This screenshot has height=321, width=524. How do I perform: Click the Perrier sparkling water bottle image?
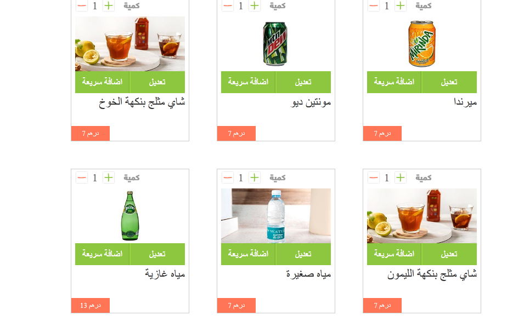point(130,216)
